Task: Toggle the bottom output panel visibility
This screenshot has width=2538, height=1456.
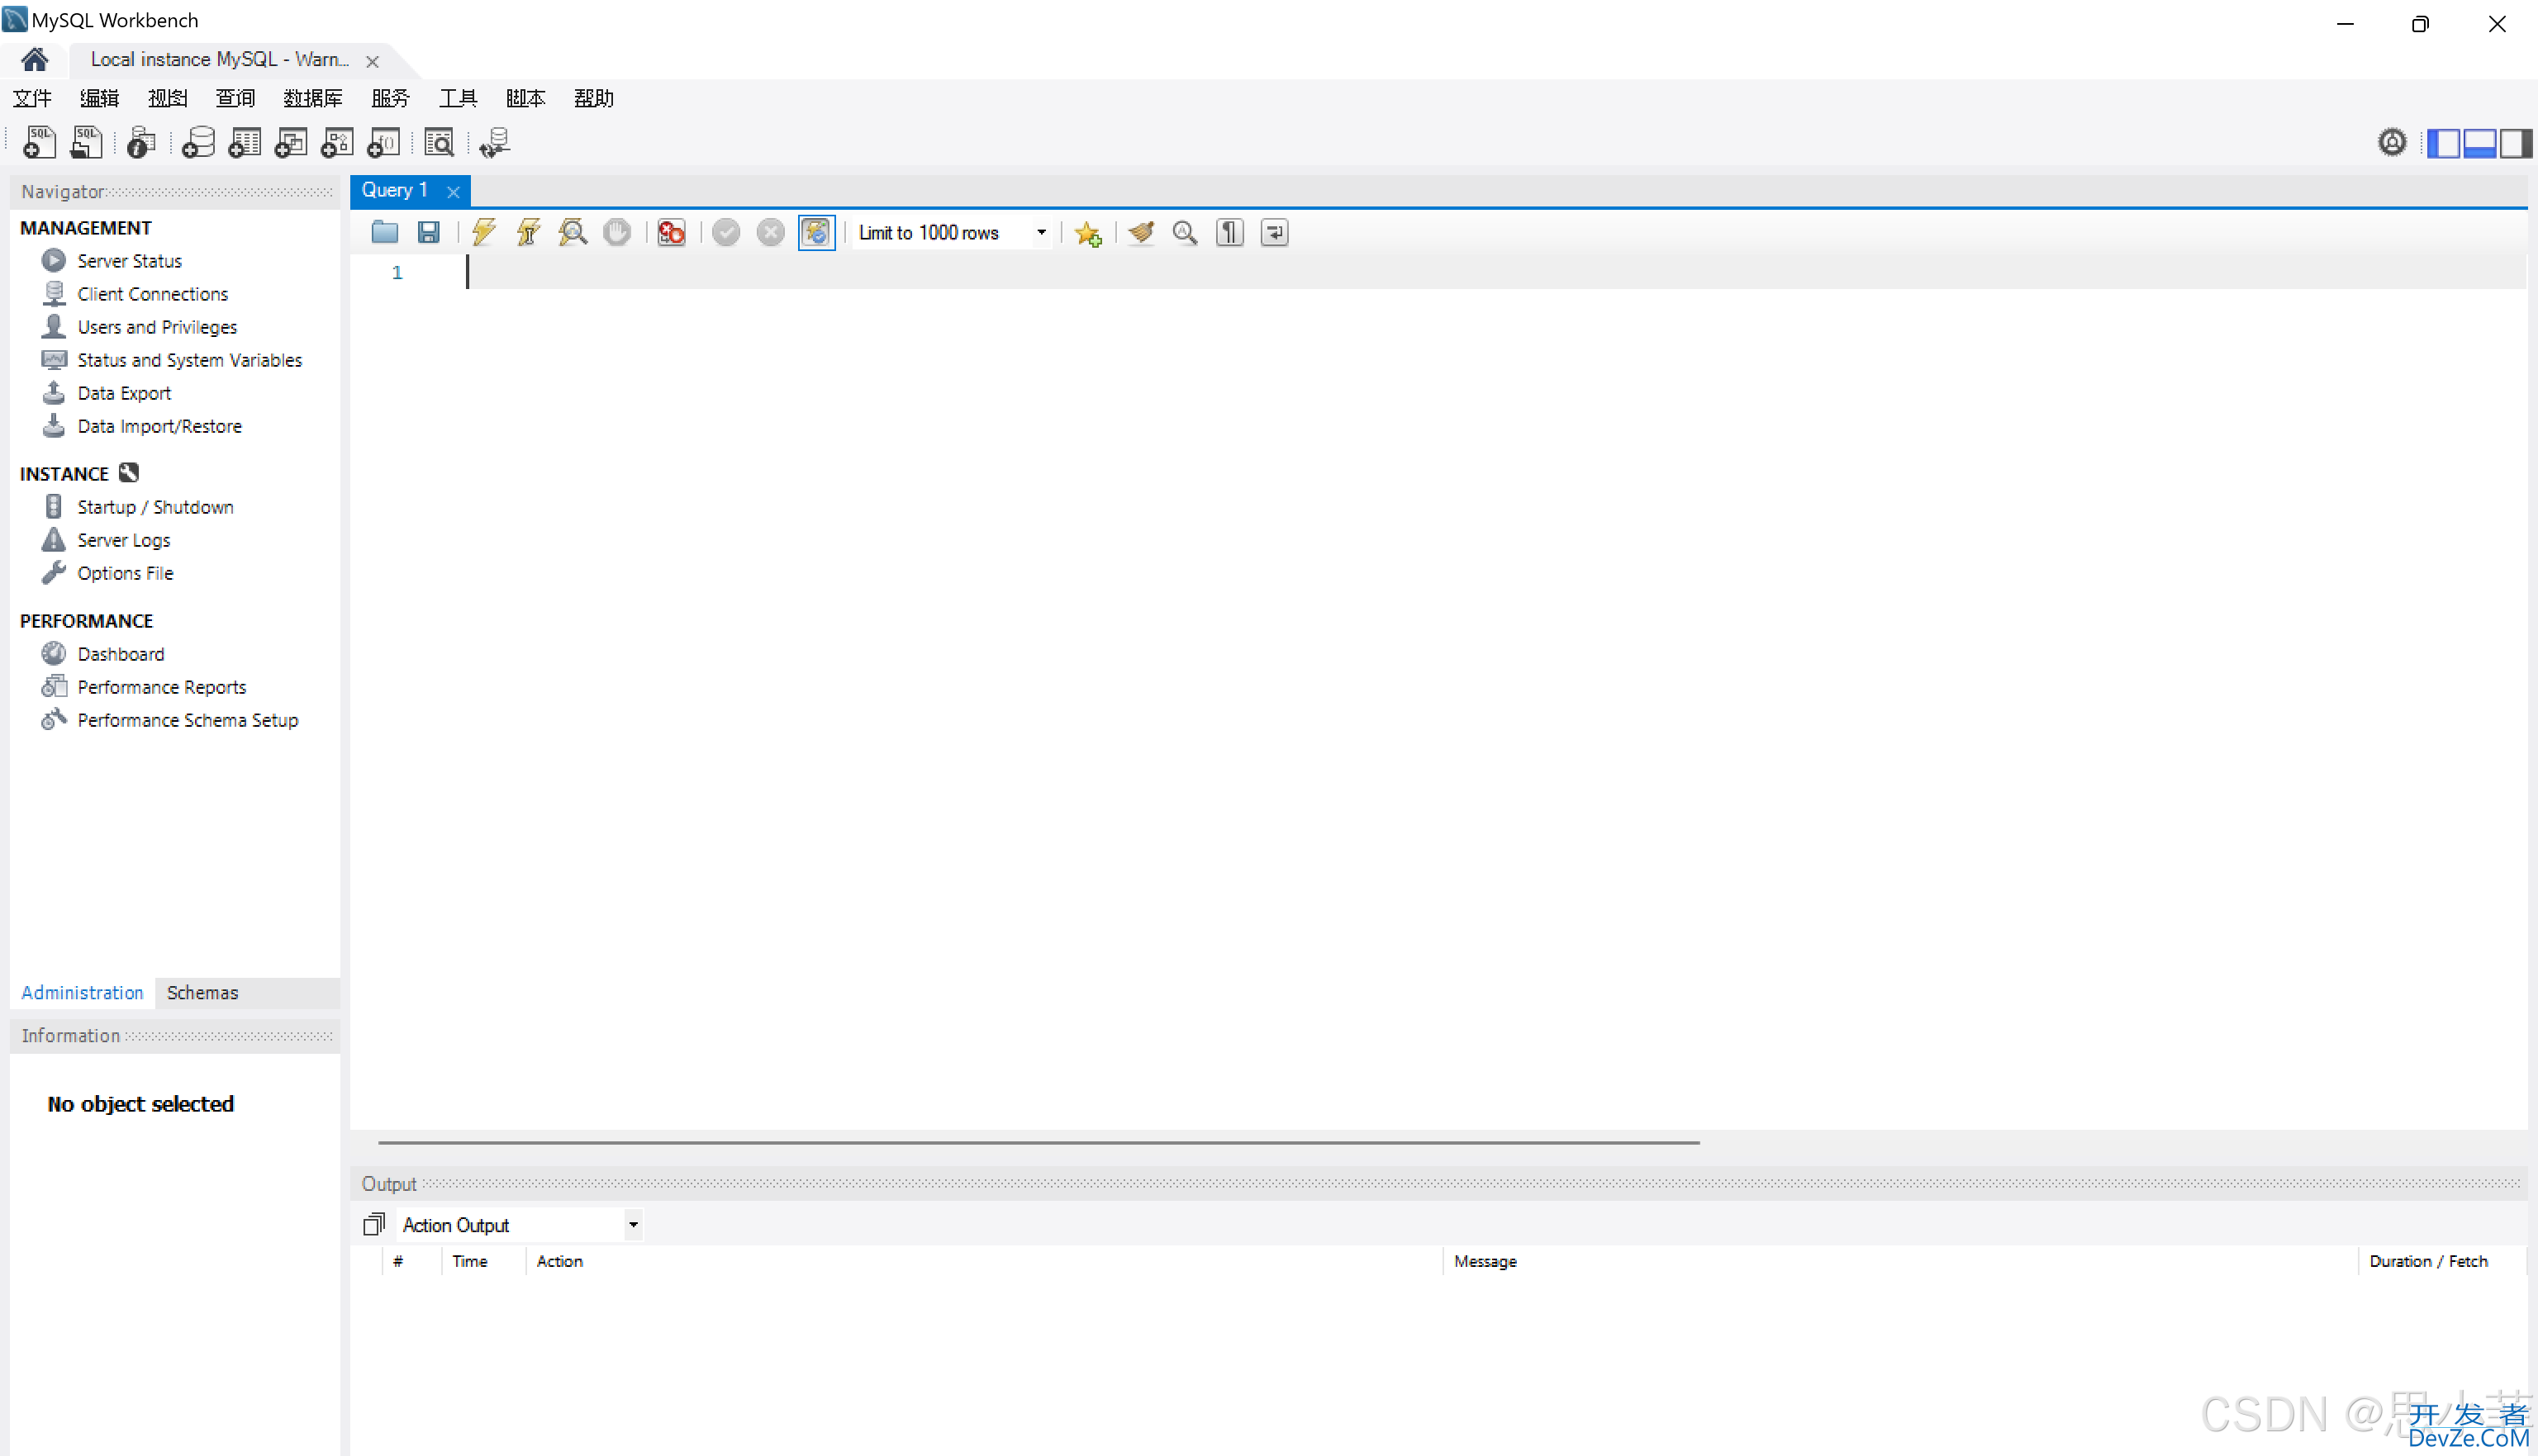Action: pos(2479,143)
